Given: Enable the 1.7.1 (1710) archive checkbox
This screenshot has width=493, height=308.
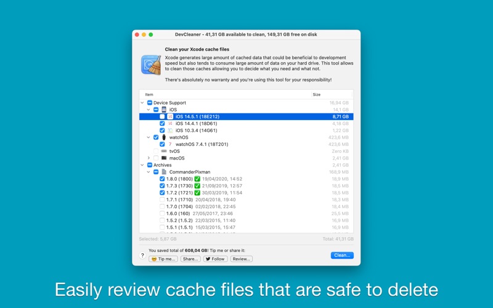Looking at the screenshot, I should (162, 200).
